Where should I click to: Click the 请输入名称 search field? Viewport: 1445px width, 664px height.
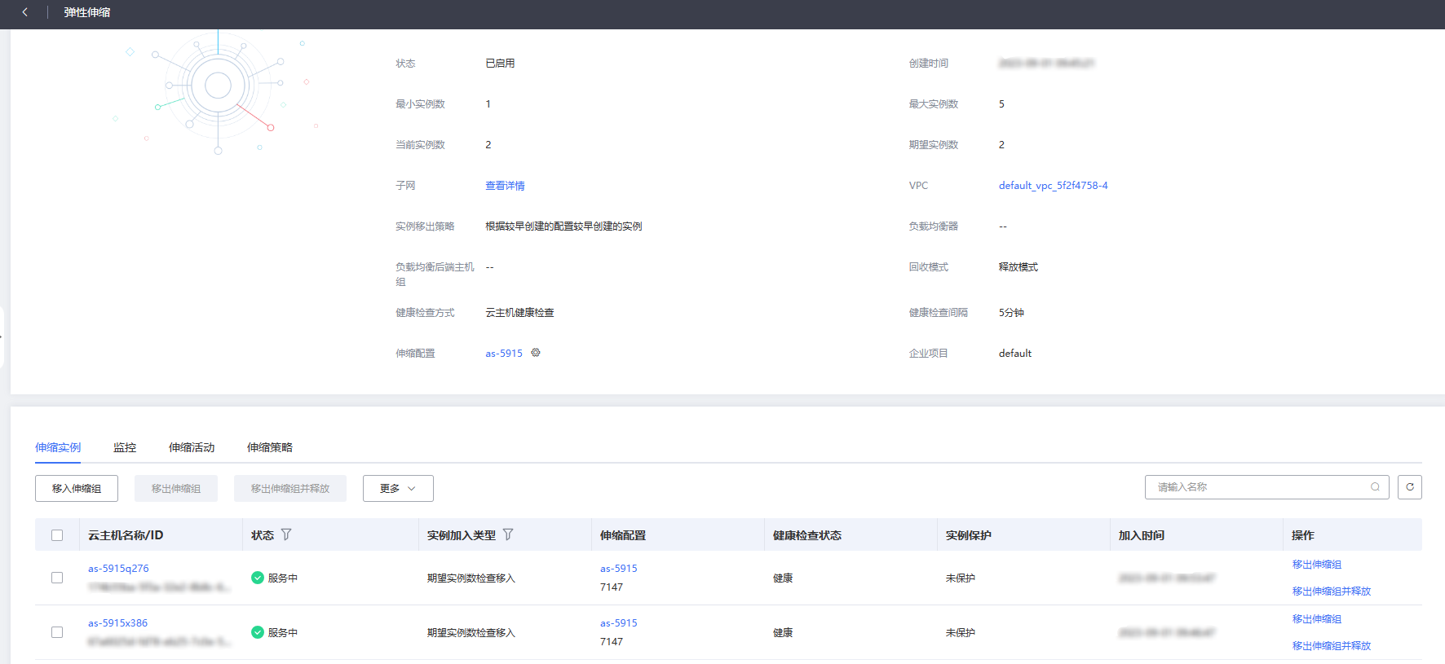[x=1256, y=487]
